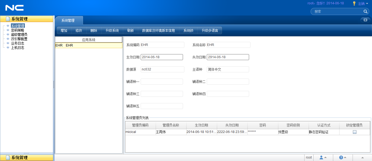This screenshot has height=161, width=372.
Task: Click the 数据源 field showing nc632
Action: [x=163, y=69]
